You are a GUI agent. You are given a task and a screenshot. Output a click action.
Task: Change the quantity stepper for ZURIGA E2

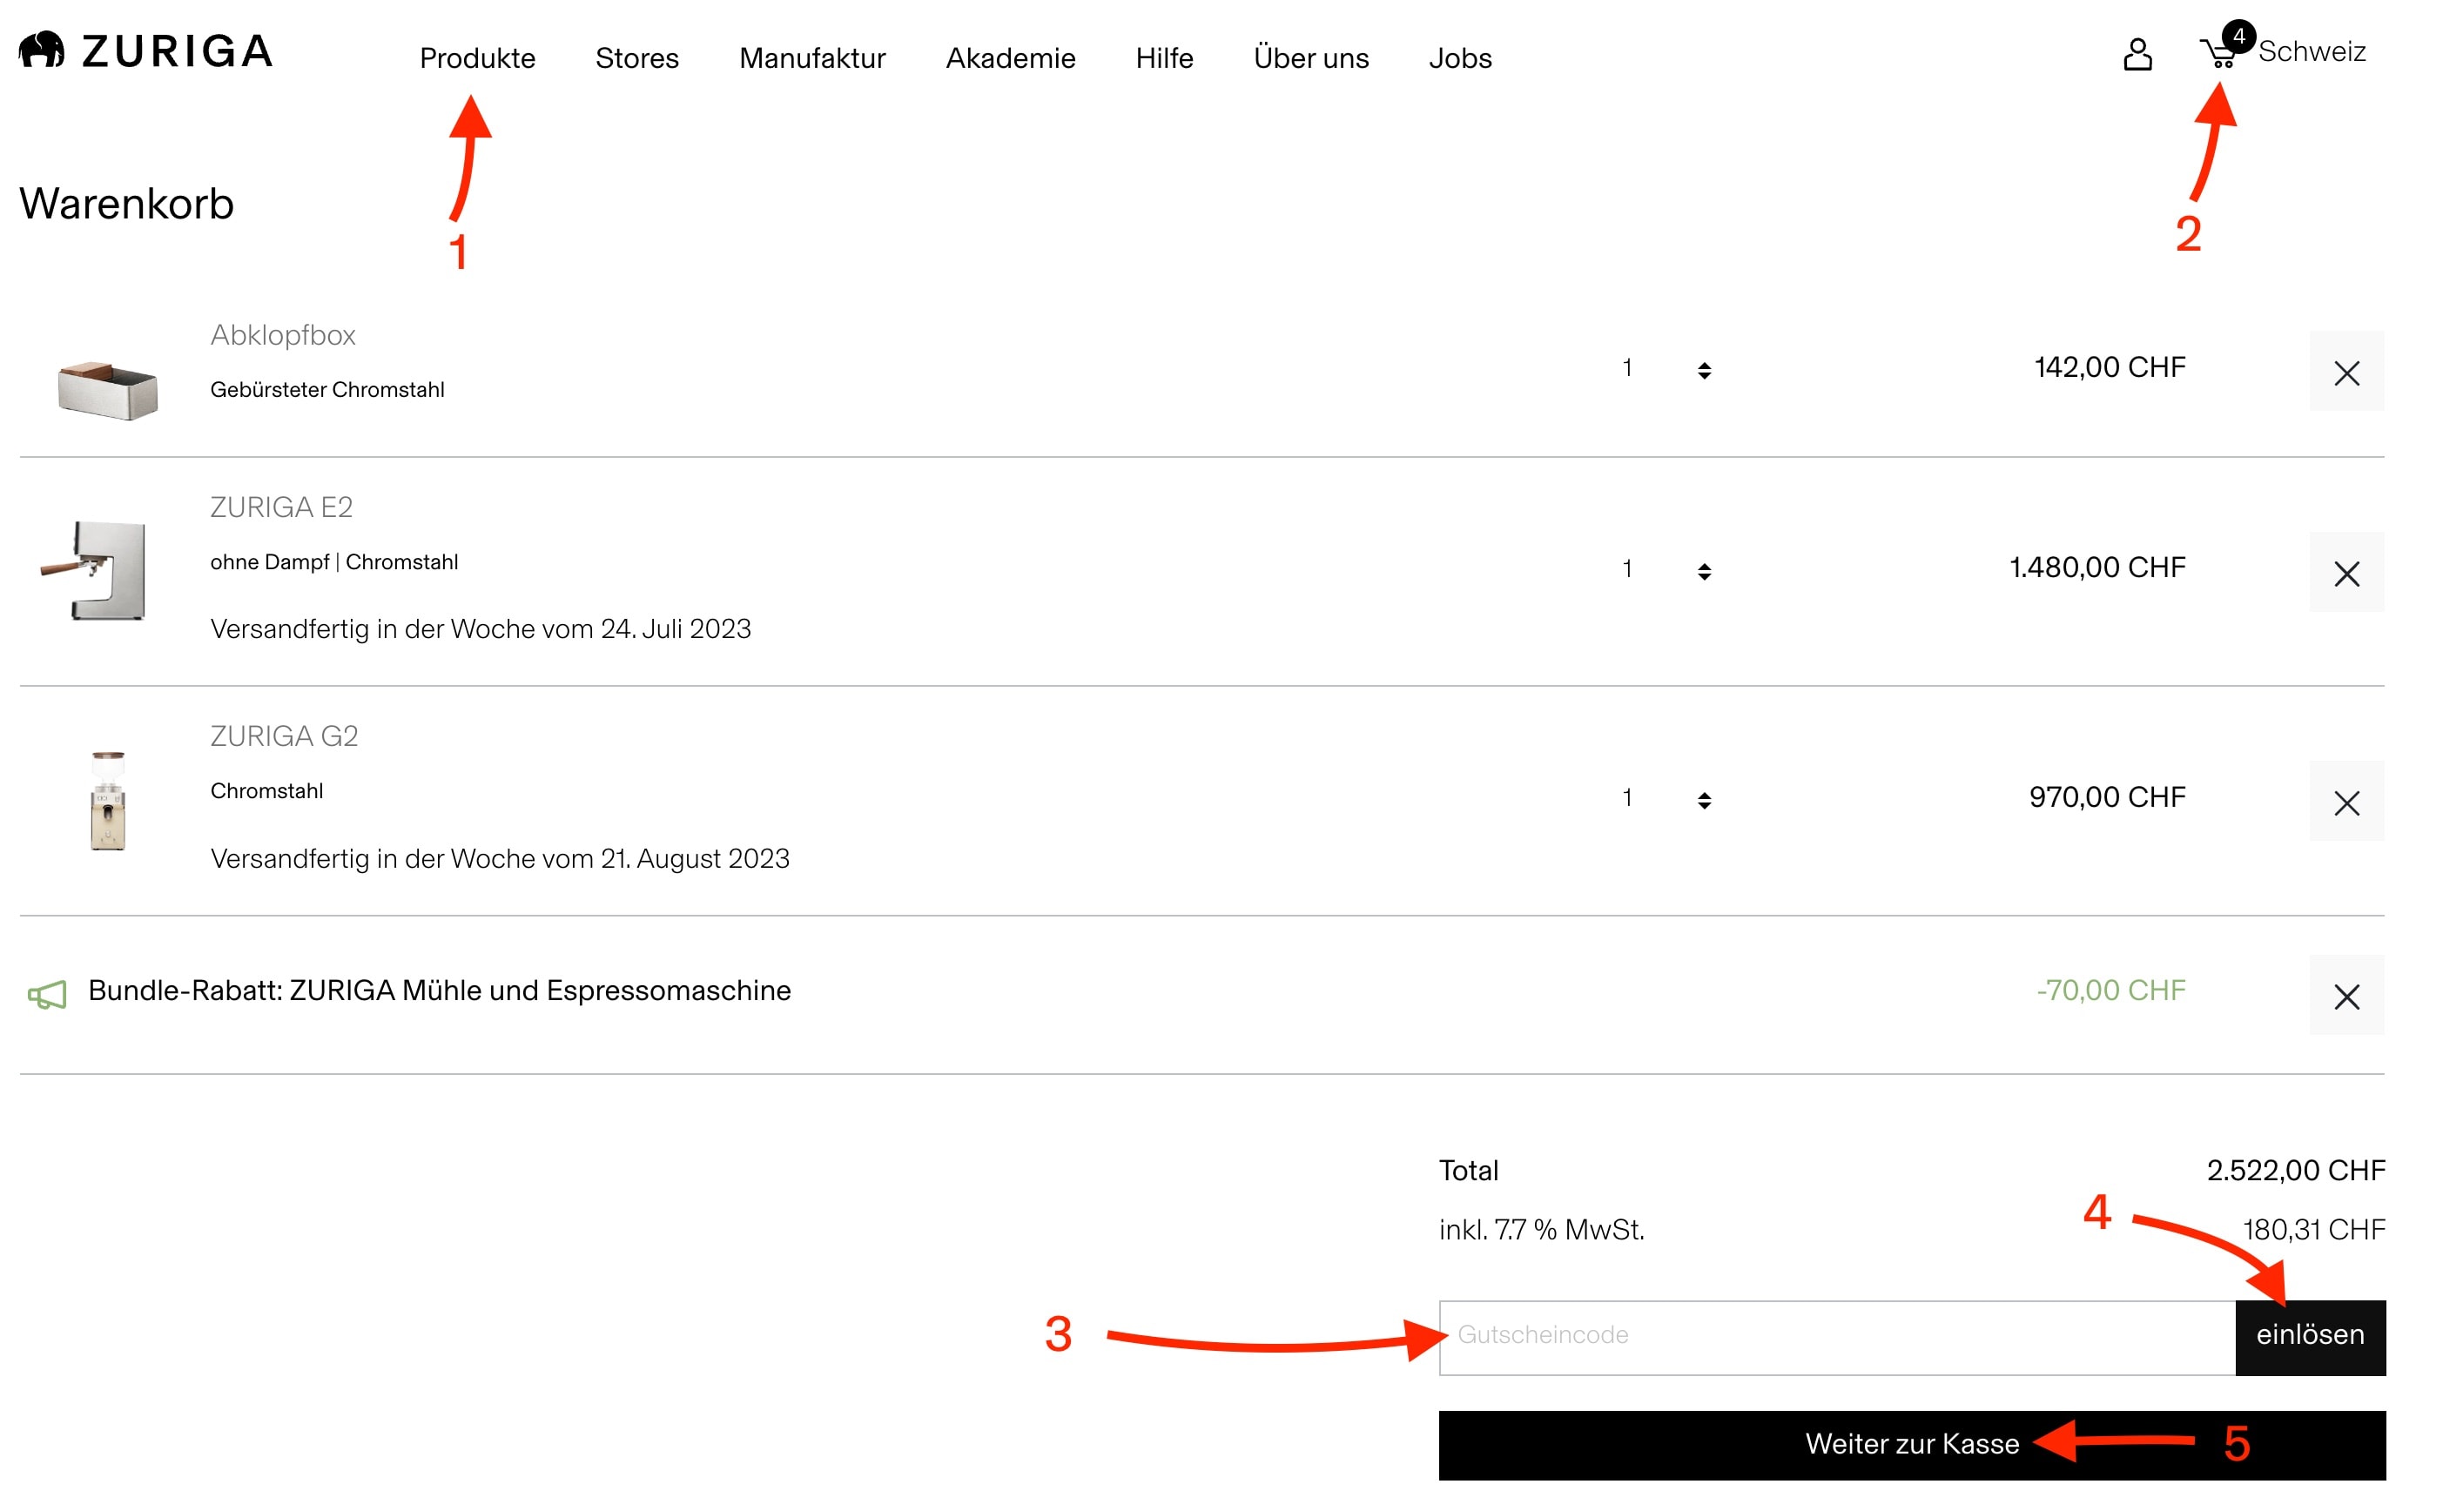click(1703, 571)
